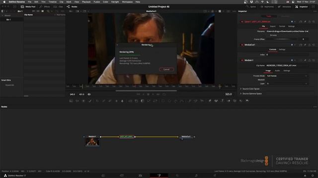318x178 pixels.
Task: Collapse the Master bin tree
Action: click(x=2, y=15)
